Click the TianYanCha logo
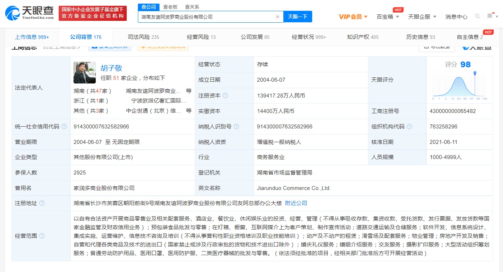 (x=30, y=13)
